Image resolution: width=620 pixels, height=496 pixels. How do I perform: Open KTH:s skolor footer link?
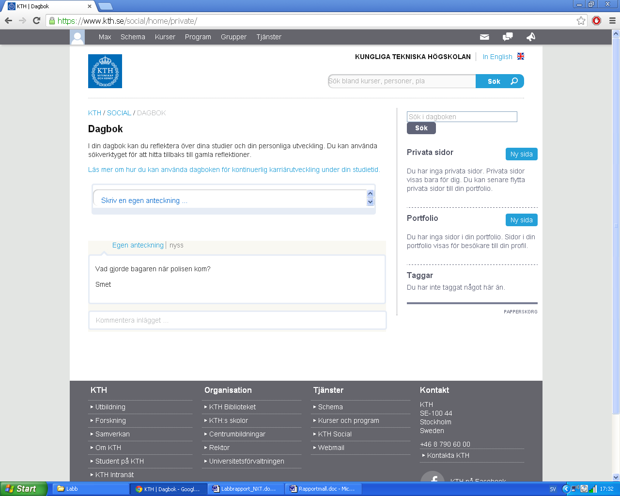229,420
